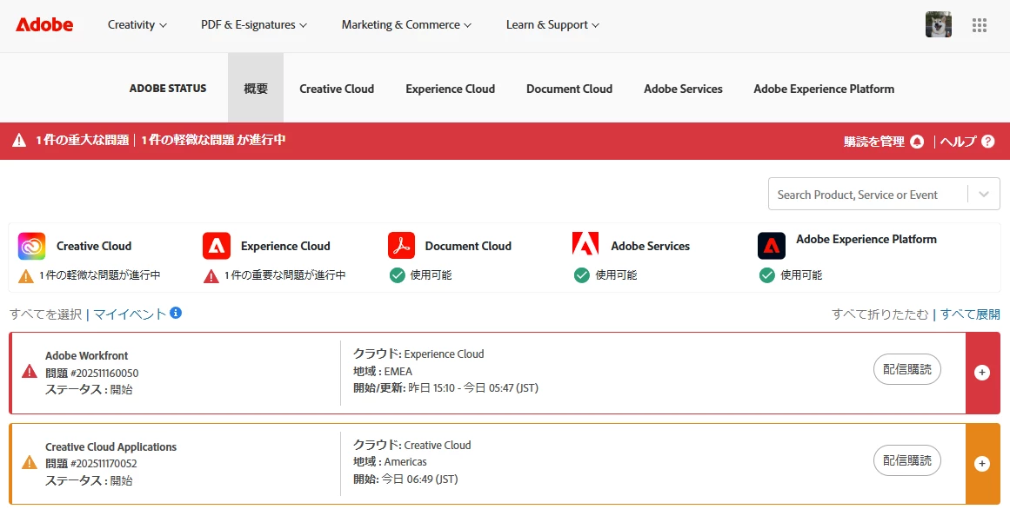Image resolution: width=1010 pixels, height=529 pixels.
Task: Click the 1件の重大な問題 banner text
Action: click(x=83, y=141)
